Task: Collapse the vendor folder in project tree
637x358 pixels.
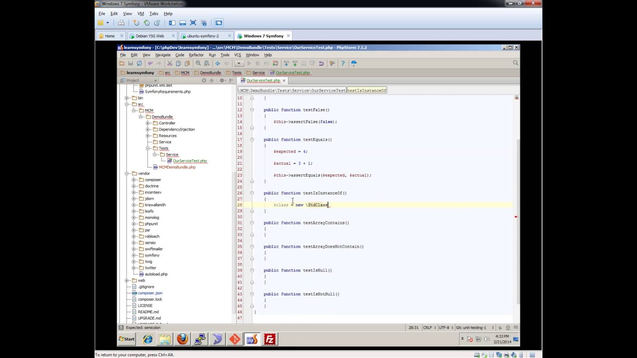Action: [x=127, y=174]
